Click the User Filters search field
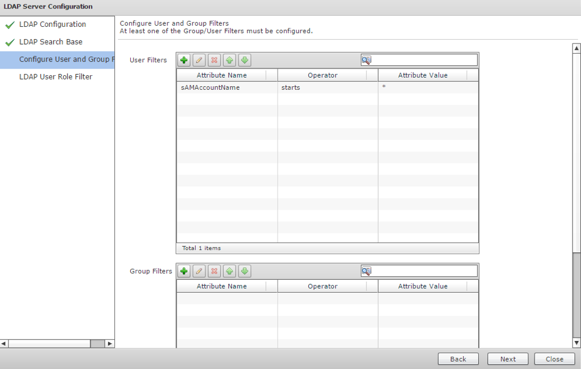The width and height of the screenshot is (581, 369). tap(424, 60)
